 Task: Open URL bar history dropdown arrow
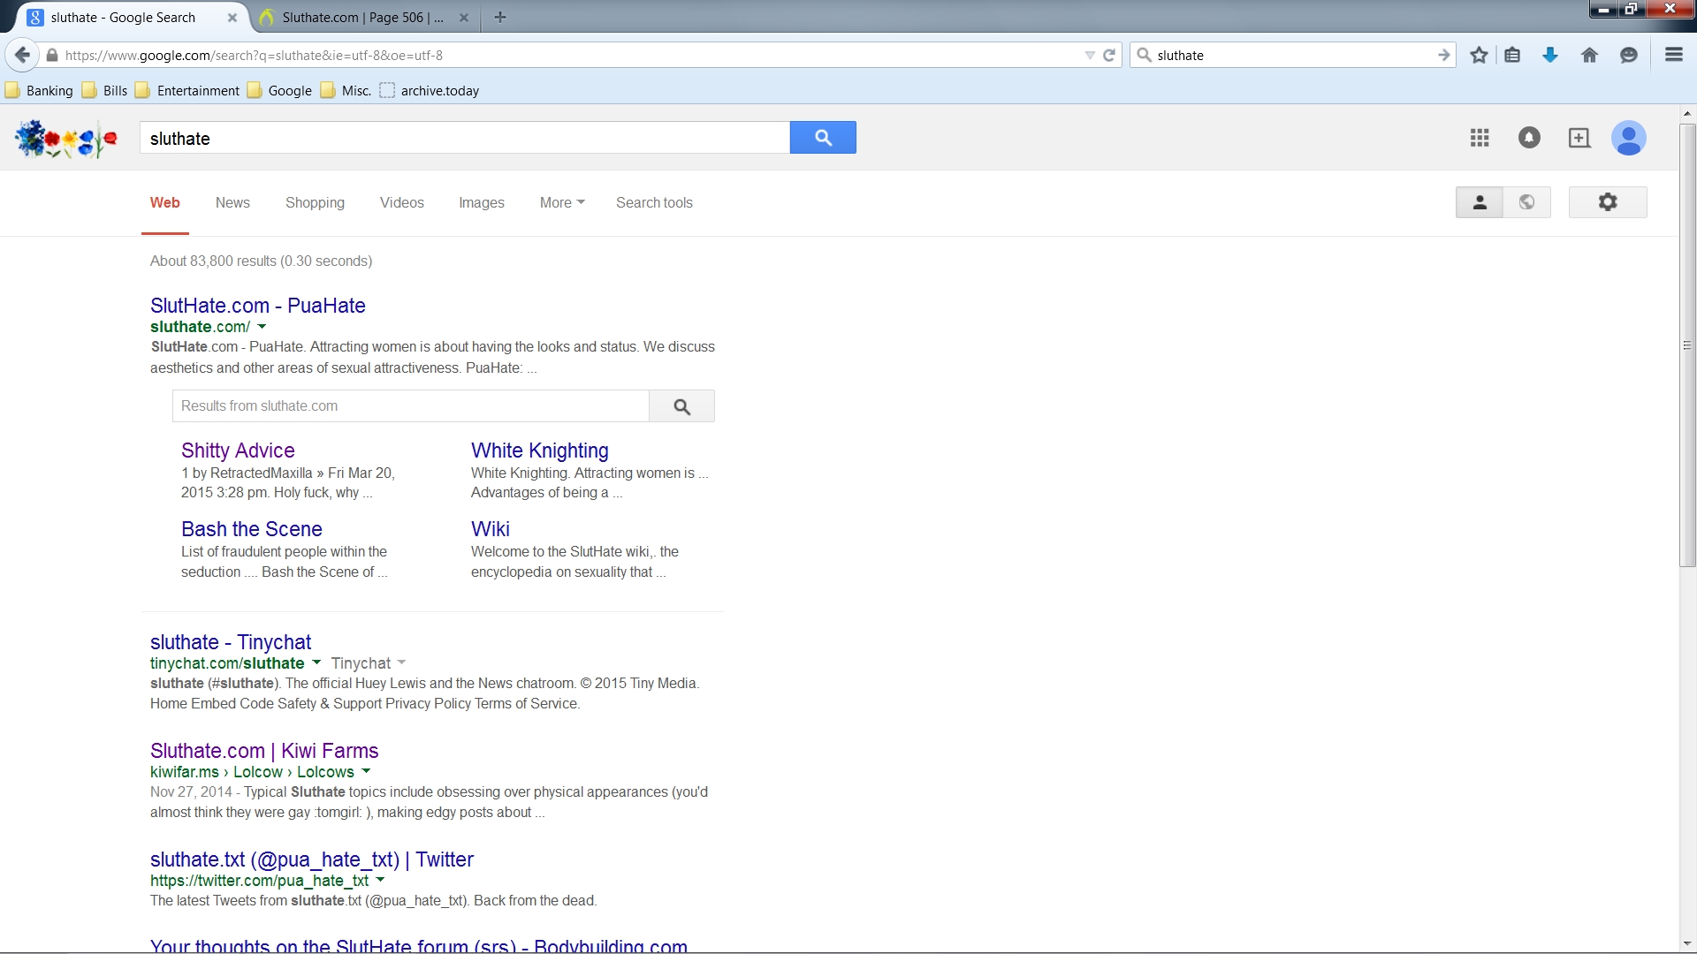(x=1090, y=55)
